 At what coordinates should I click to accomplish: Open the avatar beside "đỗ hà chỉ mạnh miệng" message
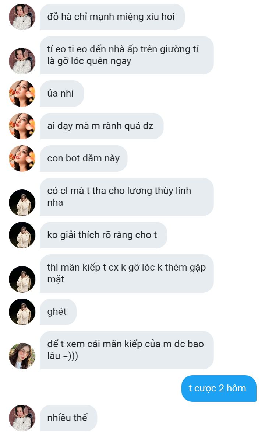pyautogui.click(x=22, y=17)
